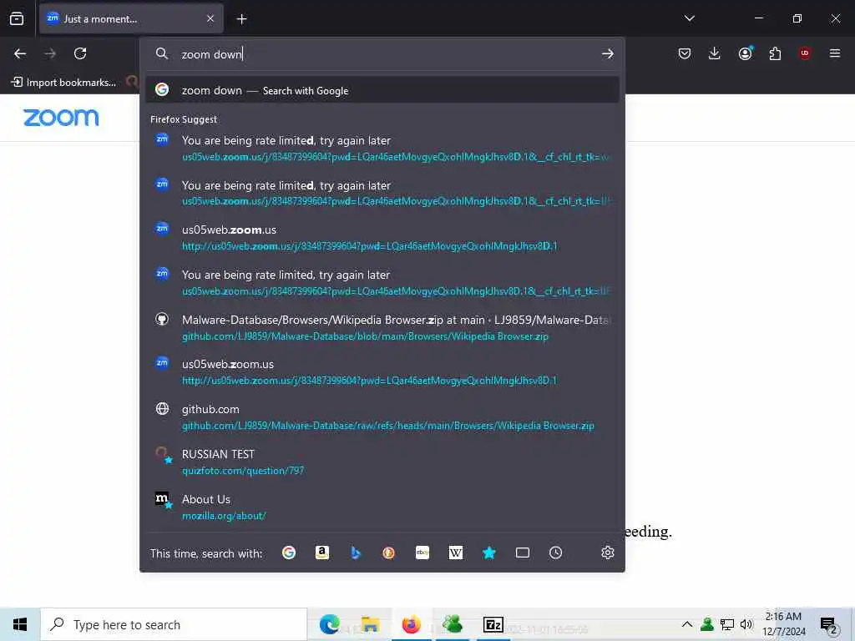Search this time with Wikipedia icon
Image resolution: width=855 pixels, height=641 pixels.
(455, 553)
